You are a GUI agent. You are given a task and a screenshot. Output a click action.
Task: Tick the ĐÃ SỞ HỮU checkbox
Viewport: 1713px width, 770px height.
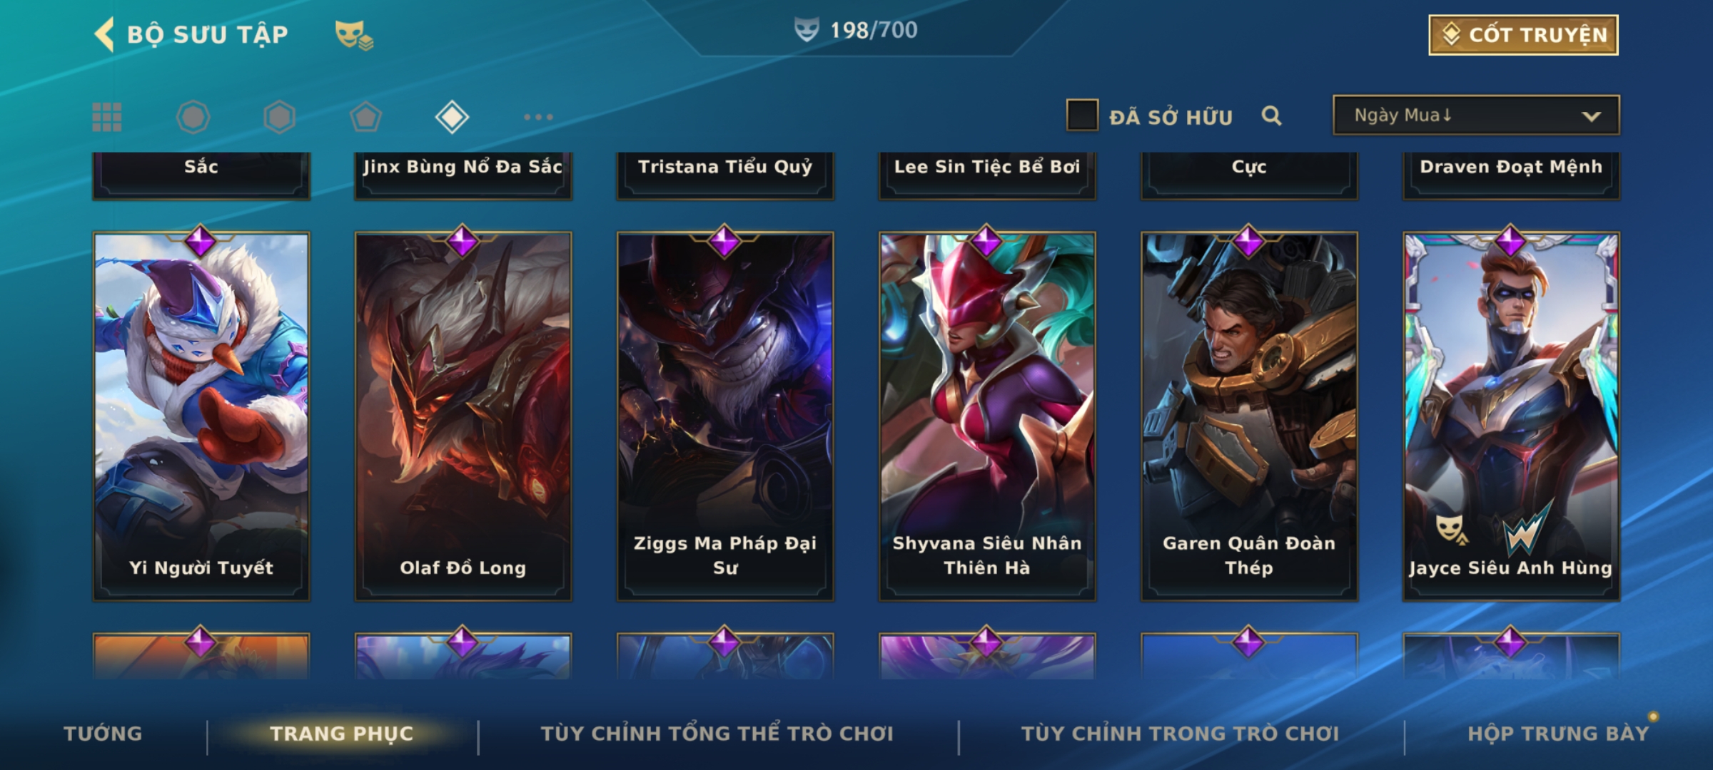(x=1082, y=115)
